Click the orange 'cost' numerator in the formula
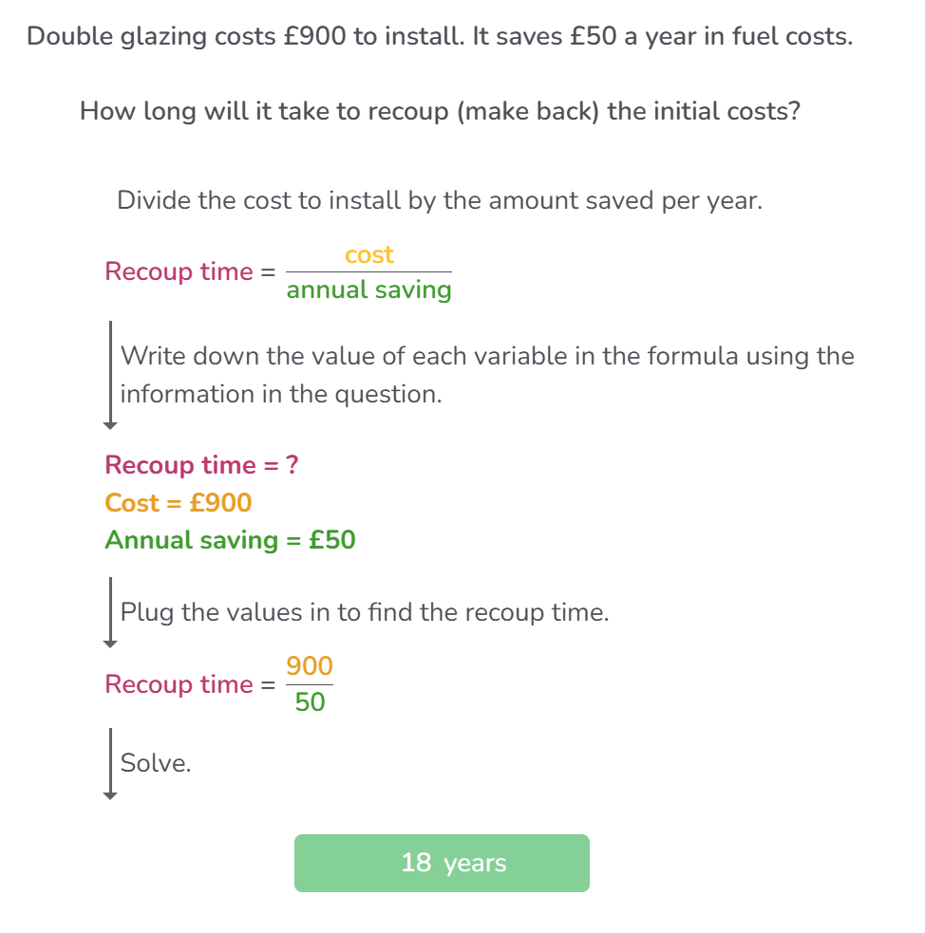This screenshot has height=933, width=925. click(369, 255)
